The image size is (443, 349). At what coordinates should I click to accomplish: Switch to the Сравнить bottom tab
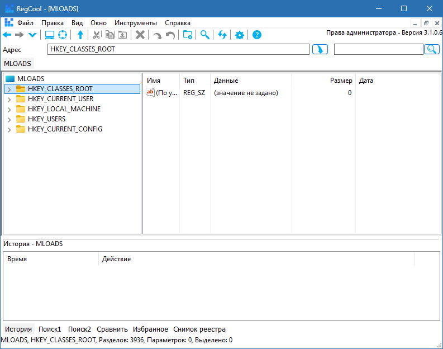coord(112,329)
